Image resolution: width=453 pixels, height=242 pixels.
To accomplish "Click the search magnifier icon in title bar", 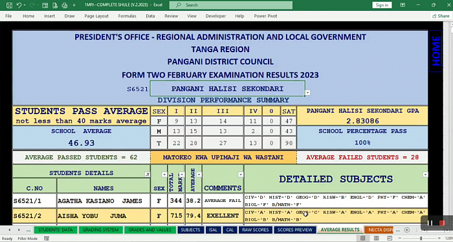I will tap(179, 5).
